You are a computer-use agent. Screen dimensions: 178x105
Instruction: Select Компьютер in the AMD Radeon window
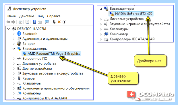click(x=32, y=93)
